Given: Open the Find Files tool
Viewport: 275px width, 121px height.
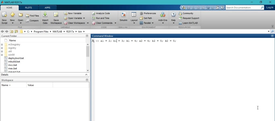Looking at the screenshot, I should (32, 16).
